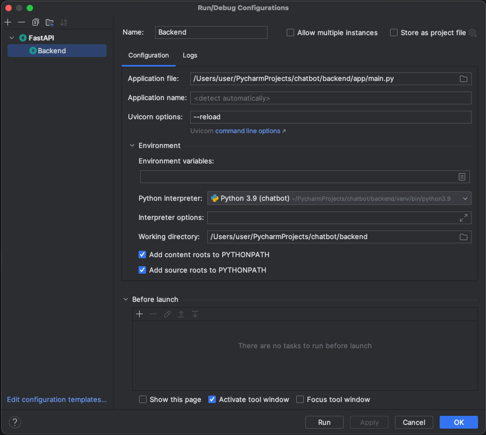Enable Focus tool window
Viewport: 486px width, 435px height.
300,399
